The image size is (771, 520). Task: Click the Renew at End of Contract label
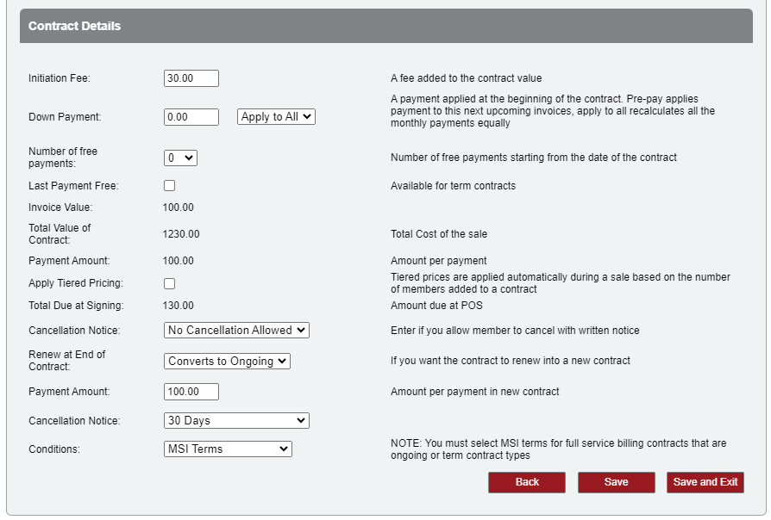point(66,361)
